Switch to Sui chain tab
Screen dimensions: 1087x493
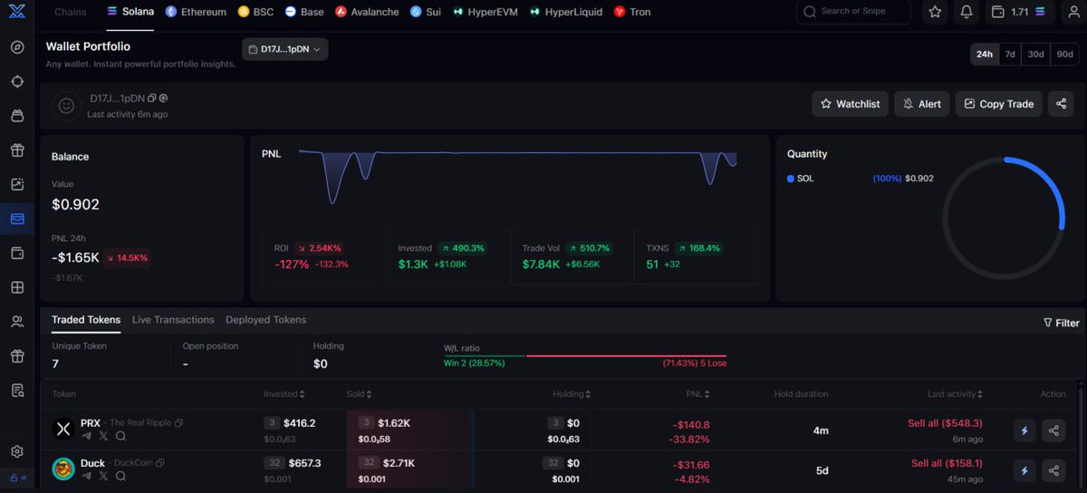(x=426, y=12)
